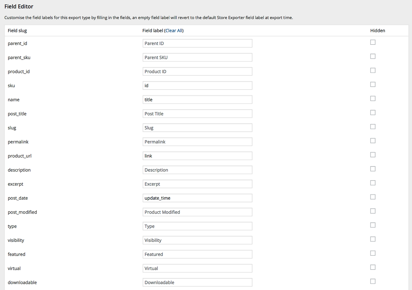The width and height of the screenshot is (412, 290).
Task: Select the 'post_modified' slug text
Action: point(22,212)
